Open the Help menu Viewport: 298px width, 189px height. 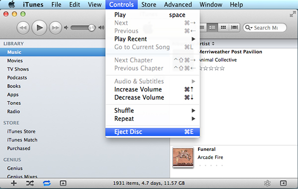[236, 4]
